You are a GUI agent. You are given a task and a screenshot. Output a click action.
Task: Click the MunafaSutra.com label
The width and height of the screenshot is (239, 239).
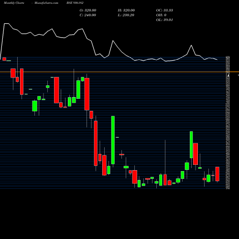(46, 3)
